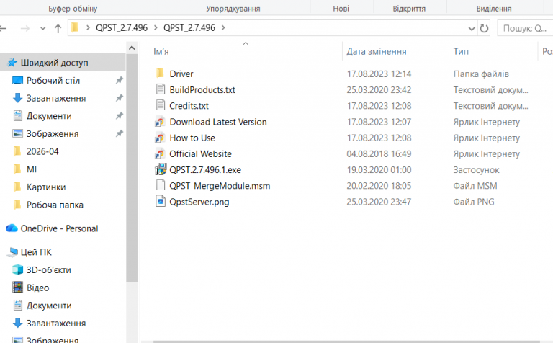Open pinned Завантаження in quick access

[x=56, y=98]
